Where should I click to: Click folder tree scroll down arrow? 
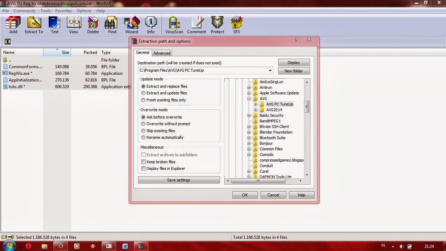pos(307,175)
